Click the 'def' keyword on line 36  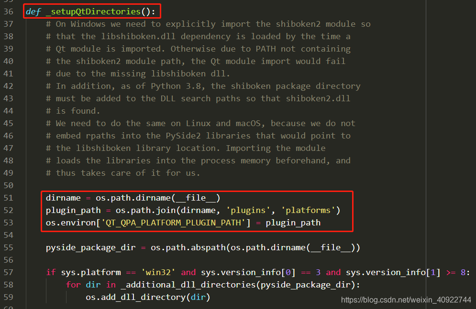(33, 11)
